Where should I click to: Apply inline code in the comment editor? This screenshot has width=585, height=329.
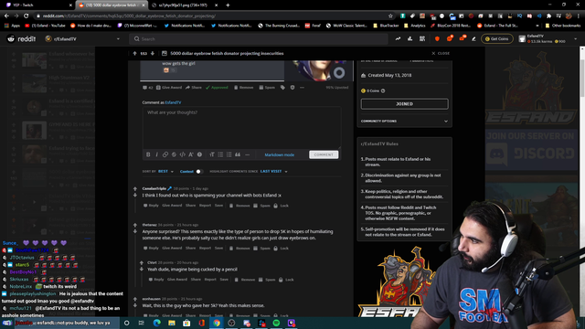point(183,154)
